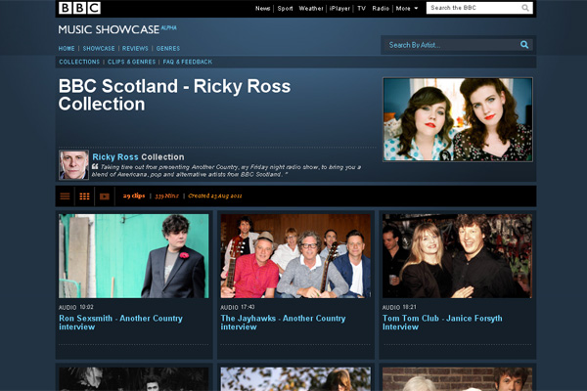
Task: Expand the More dropdown in BBC bar
Action: (407, 8)
